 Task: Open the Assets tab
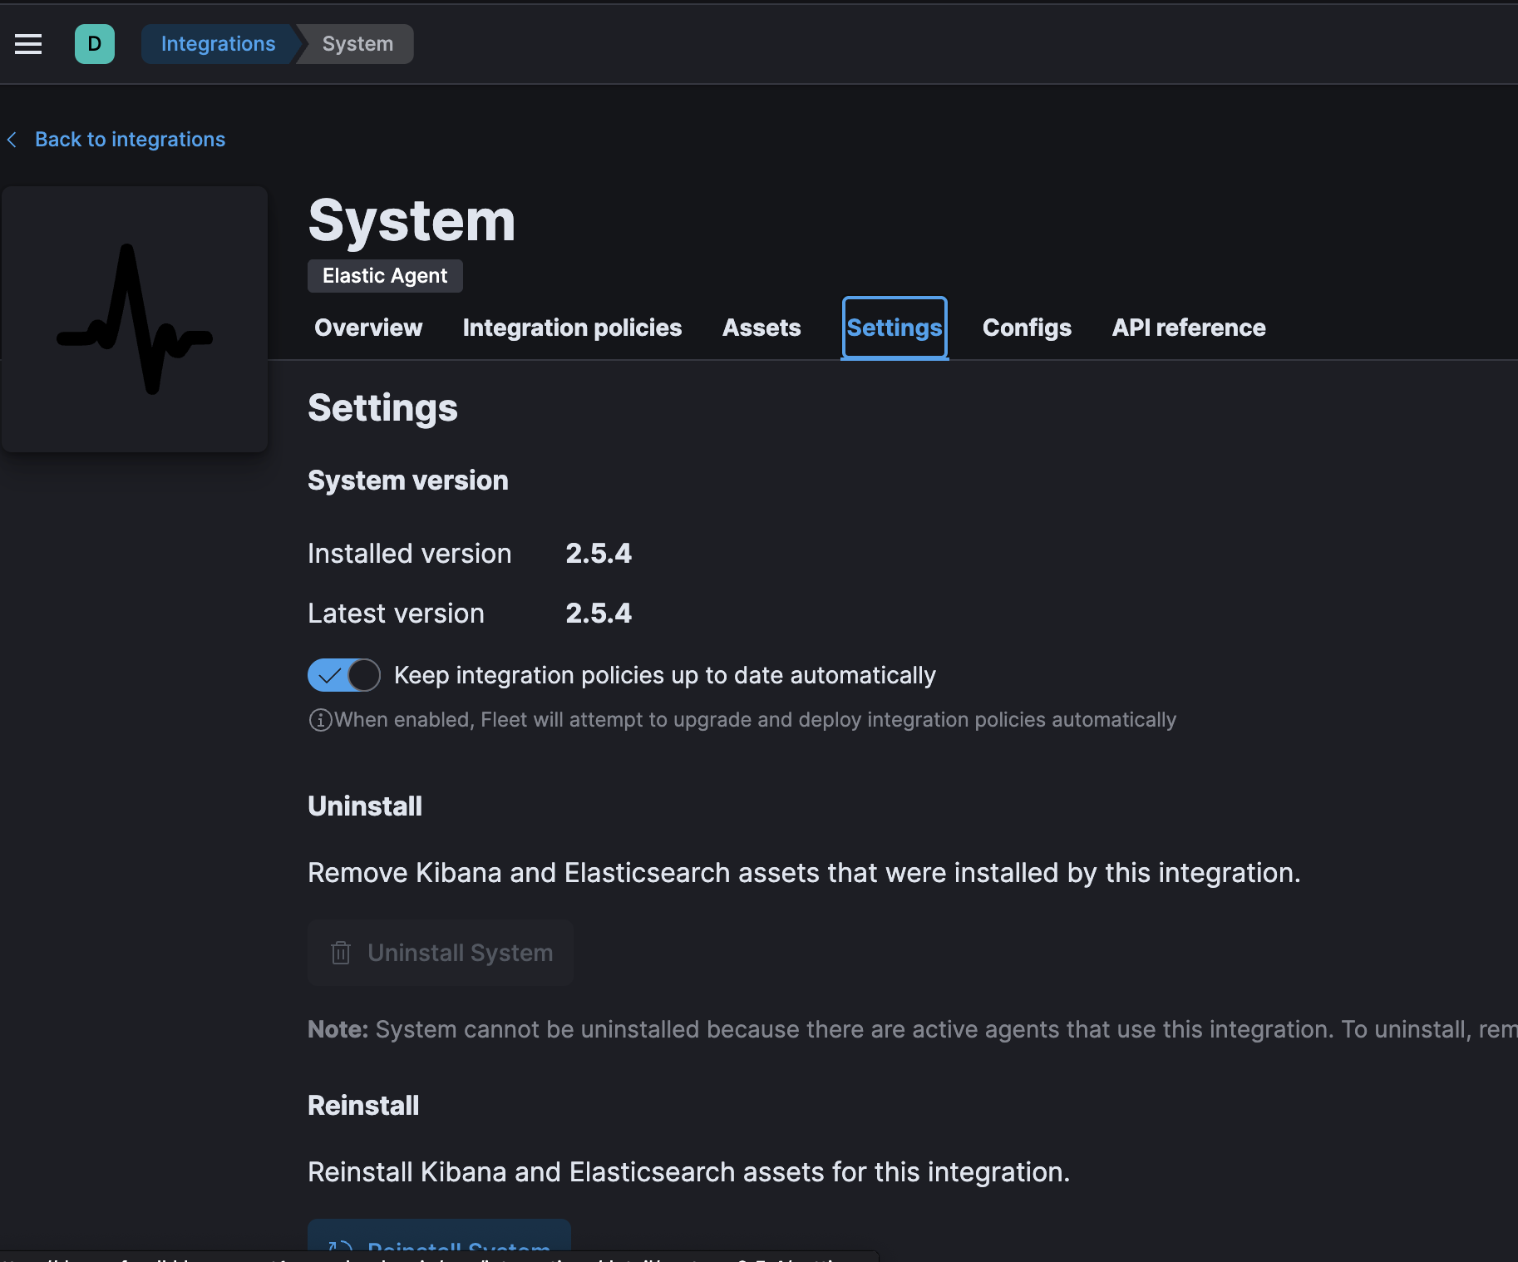(x=761, y=328)
